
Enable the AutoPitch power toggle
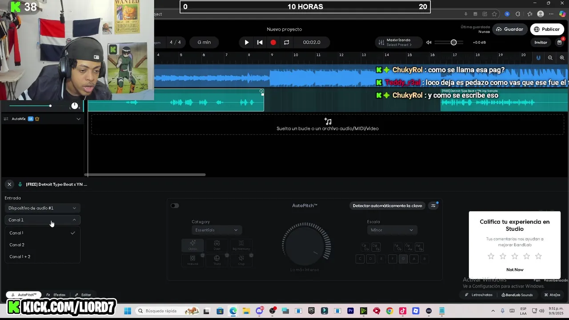tap(175, 205)
